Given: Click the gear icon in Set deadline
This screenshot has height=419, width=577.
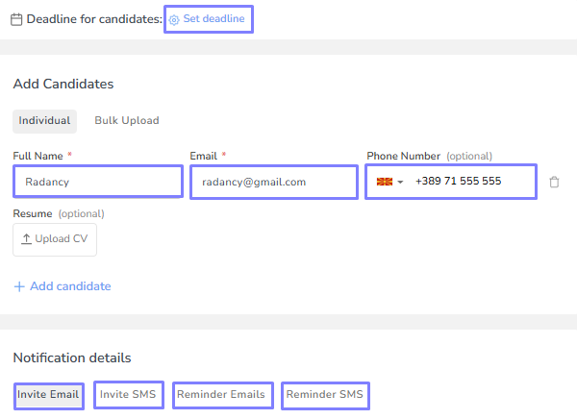Looking at the screenshot, I should [174, 19].
